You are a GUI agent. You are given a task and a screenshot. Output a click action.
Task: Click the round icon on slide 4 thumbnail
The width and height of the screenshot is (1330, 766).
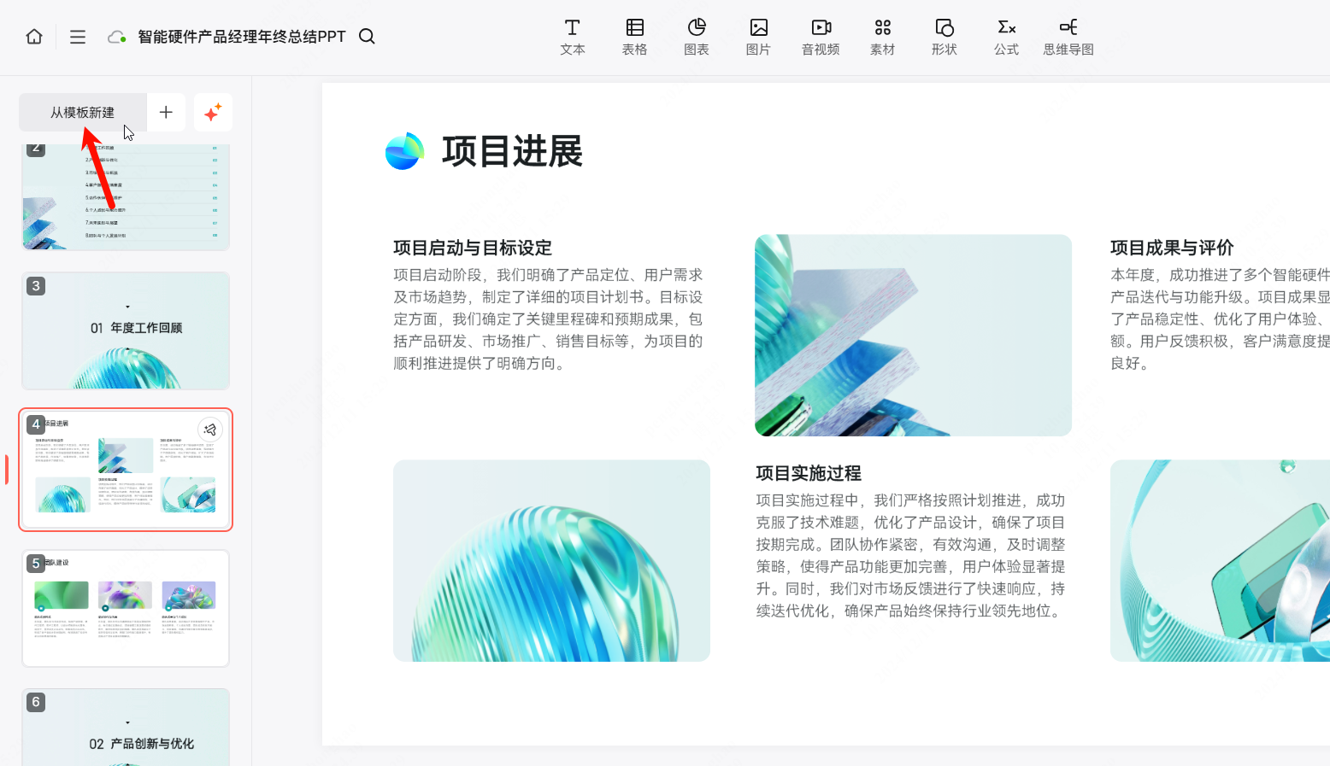pyautogui.click(x=210, y=430)
